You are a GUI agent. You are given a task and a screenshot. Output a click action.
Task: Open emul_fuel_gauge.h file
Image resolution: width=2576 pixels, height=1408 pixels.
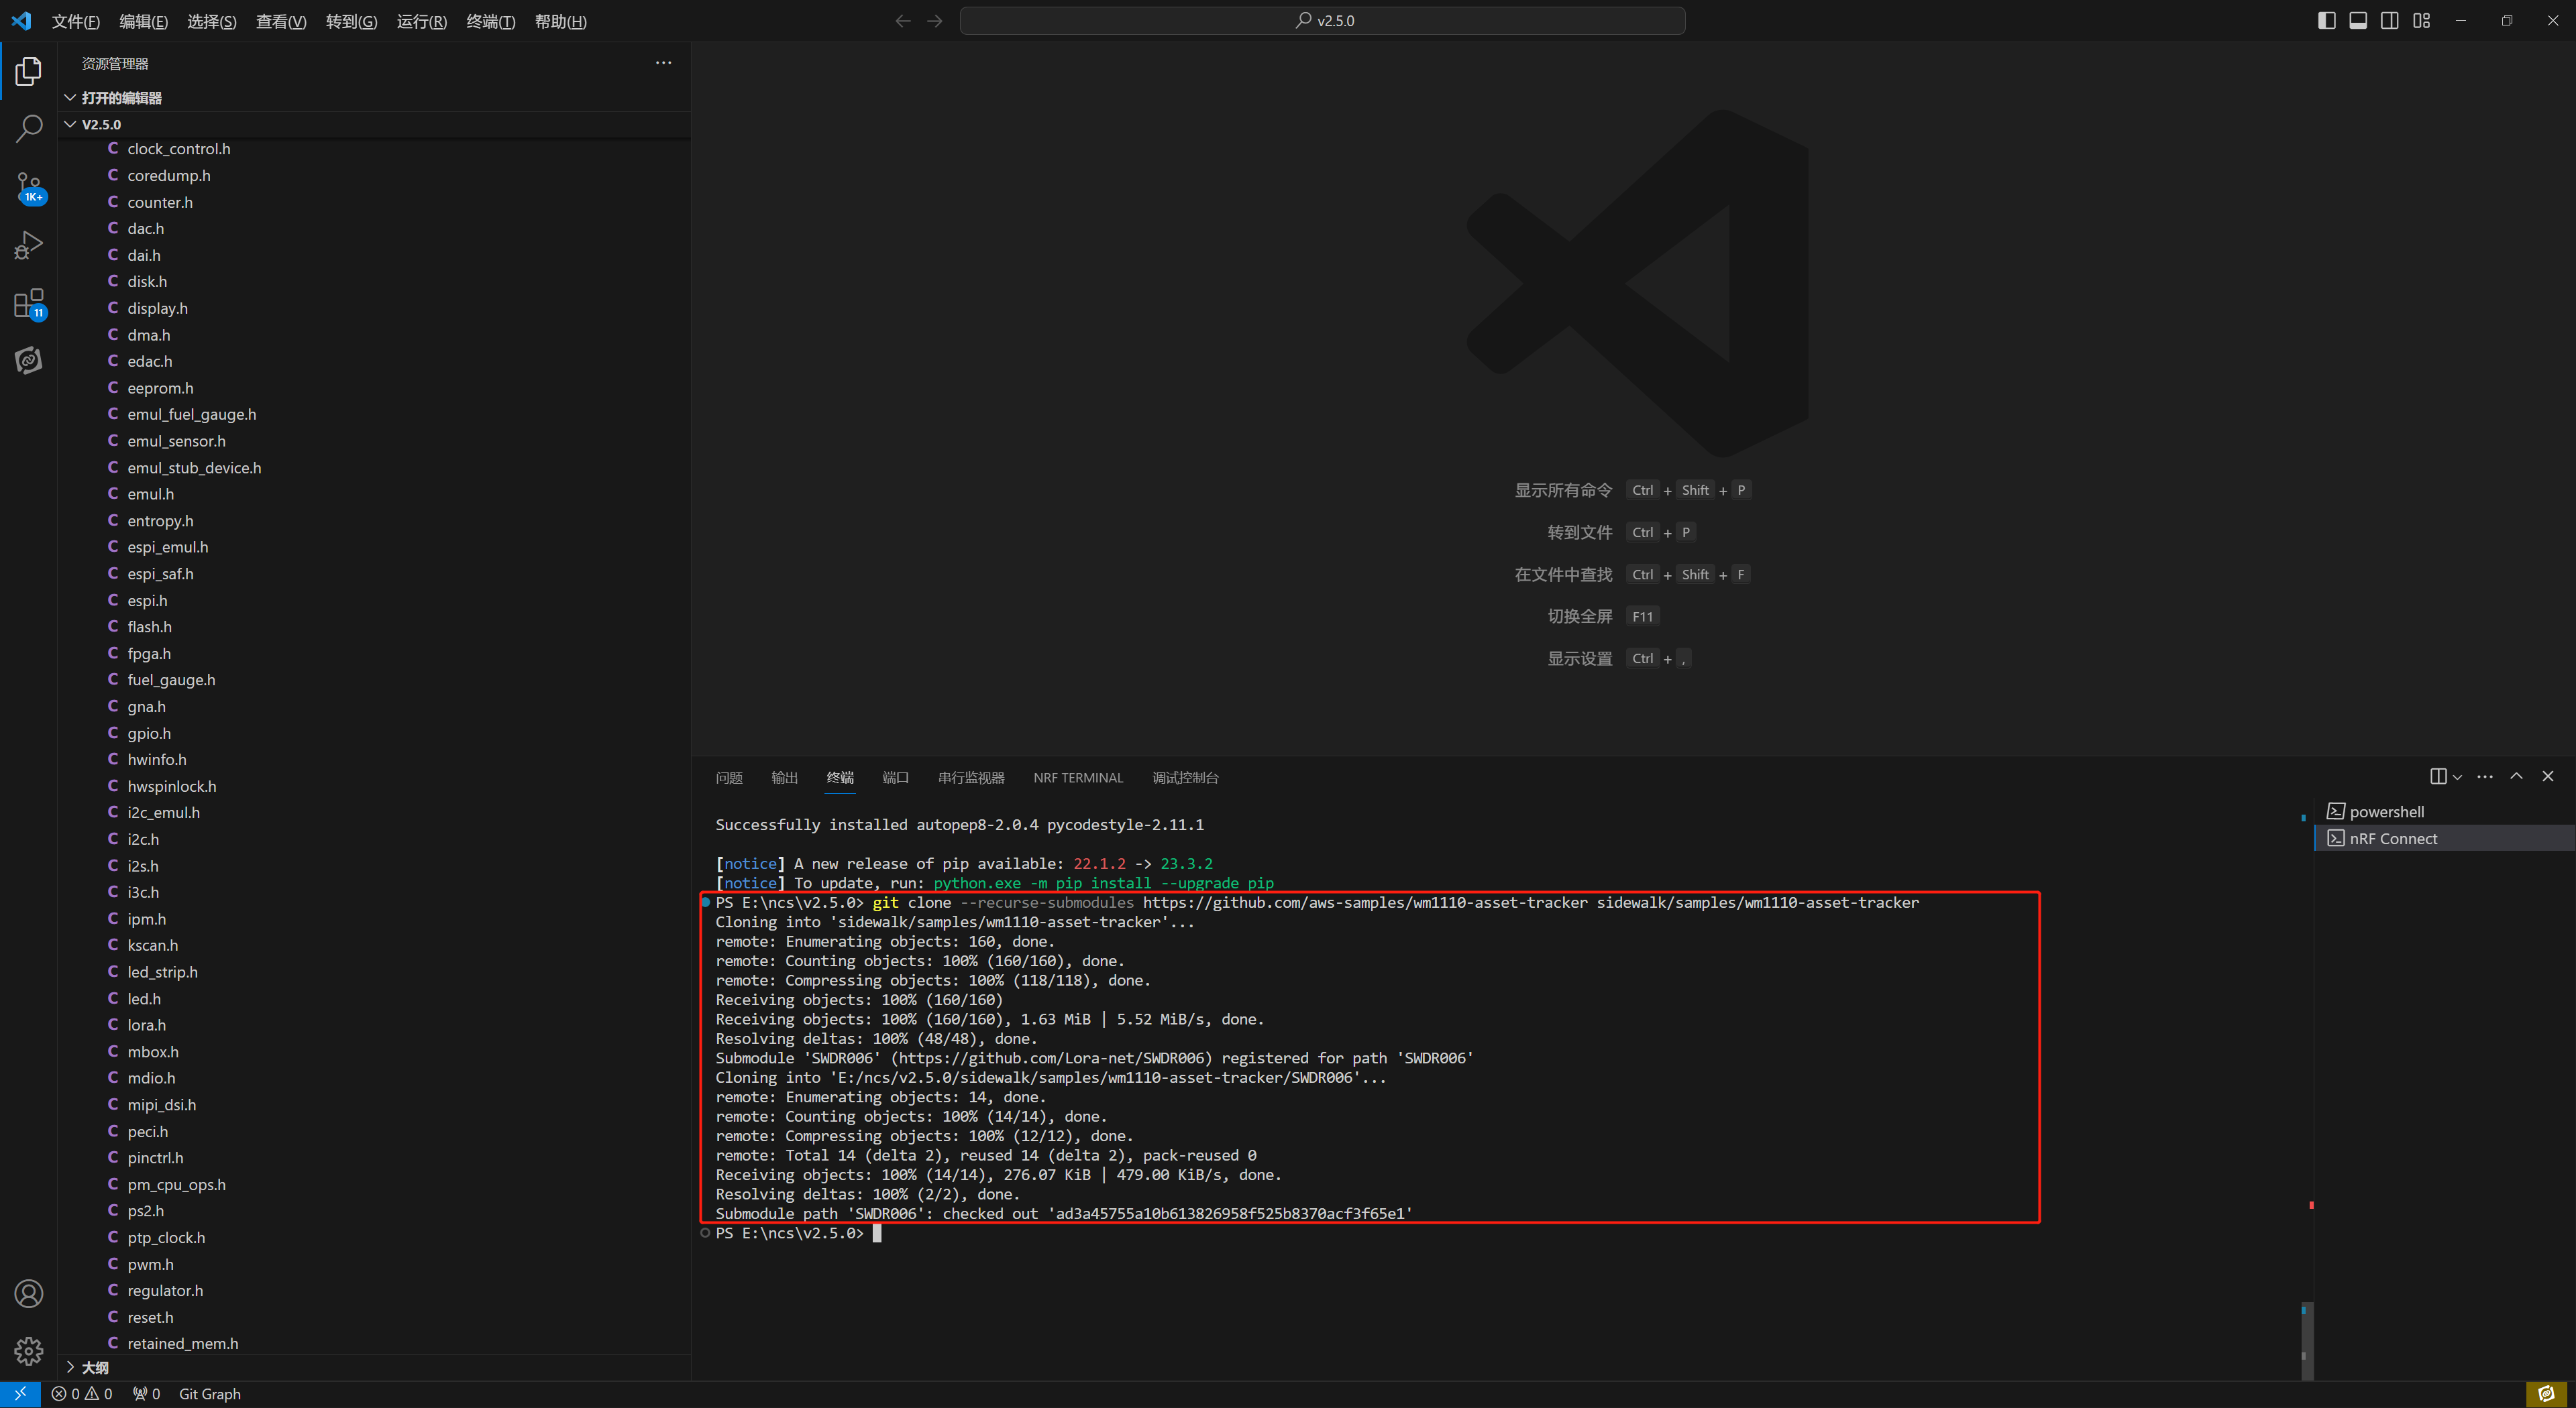(374, 415)
